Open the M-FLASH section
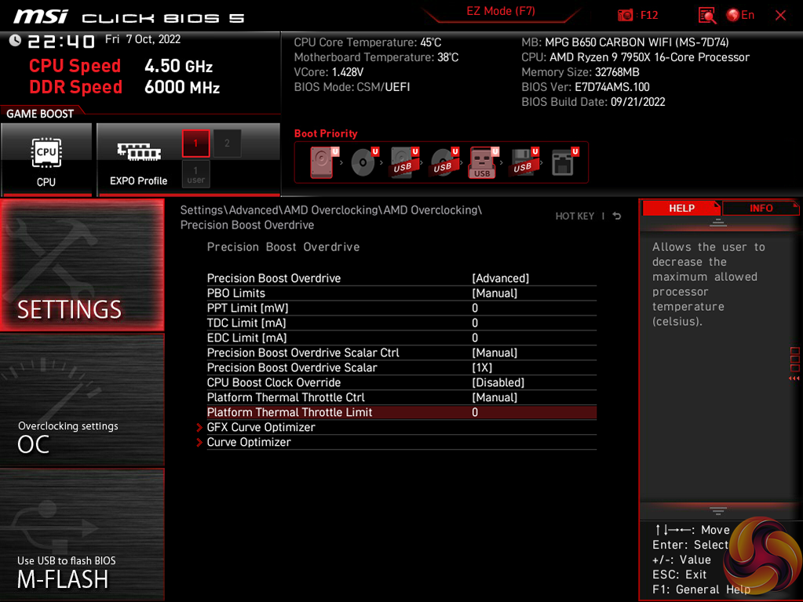The height and width of the screenshot is (602, 803). (82, 535)
